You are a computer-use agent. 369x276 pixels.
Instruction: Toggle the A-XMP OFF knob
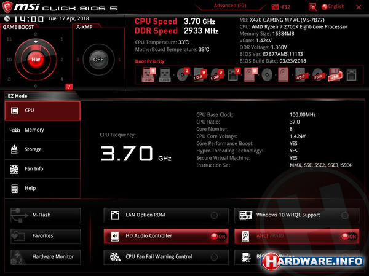(x=98, y=60)
